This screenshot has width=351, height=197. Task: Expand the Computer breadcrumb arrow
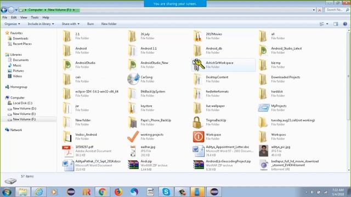(45, 10)
